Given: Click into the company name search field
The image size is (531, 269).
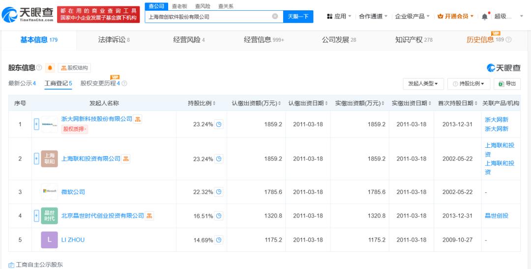Looking at the screenshot, I should [209, 16].
